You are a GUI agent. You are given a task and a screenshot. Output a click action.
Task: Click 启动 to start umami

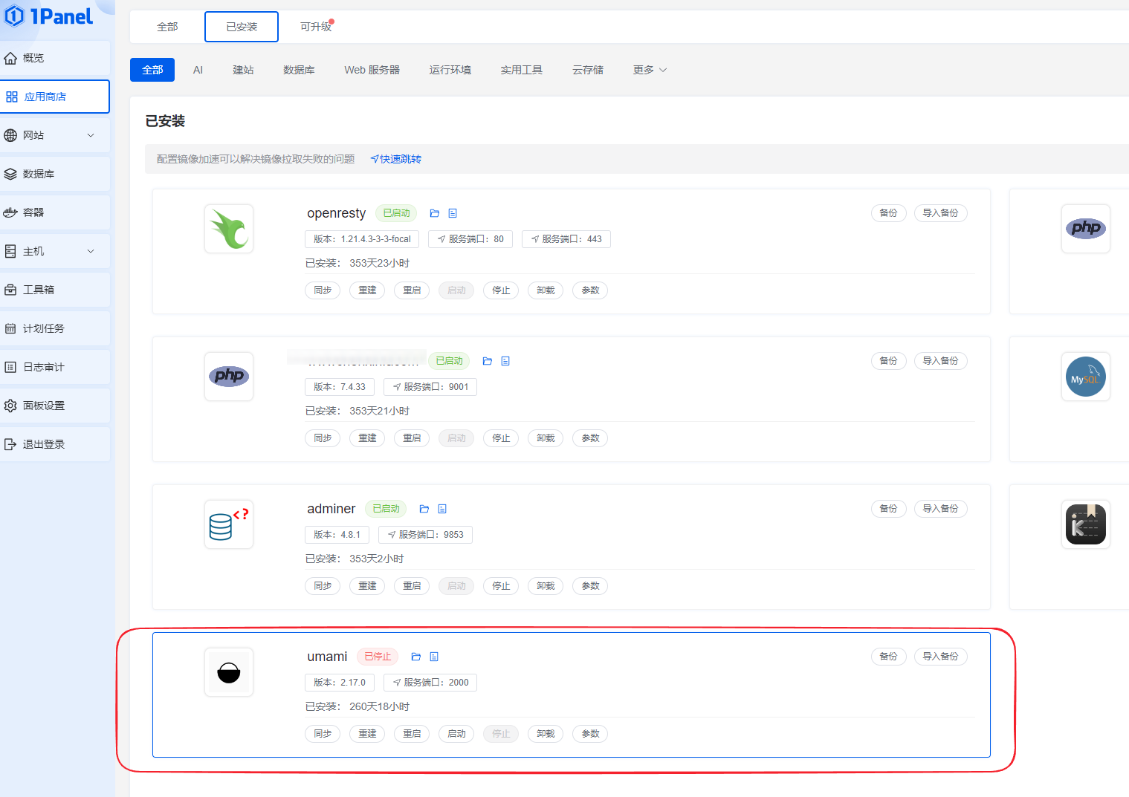click(456, 734)
